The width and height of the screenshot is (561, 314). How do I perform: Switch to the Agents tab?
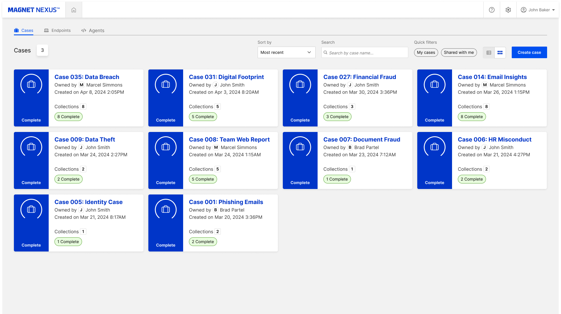(x=93, y=30)
